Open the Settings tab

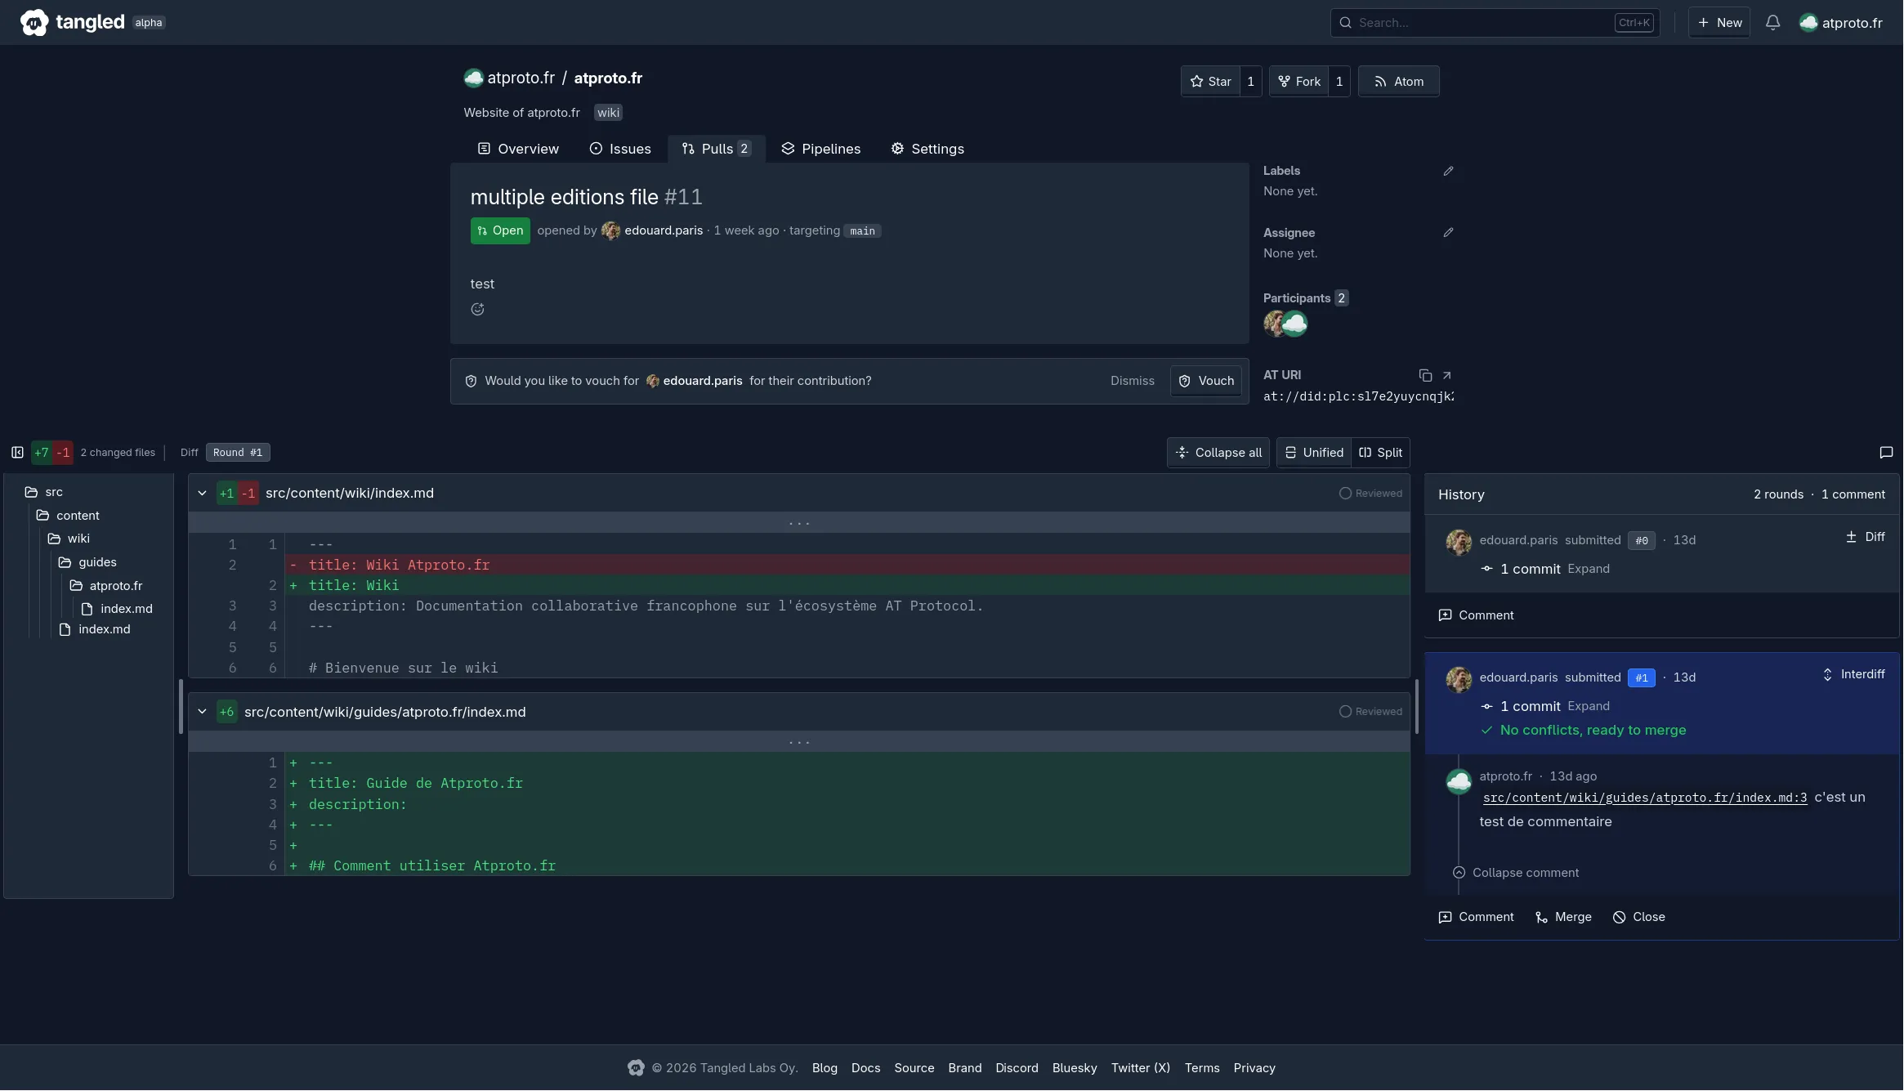[927, 149]
